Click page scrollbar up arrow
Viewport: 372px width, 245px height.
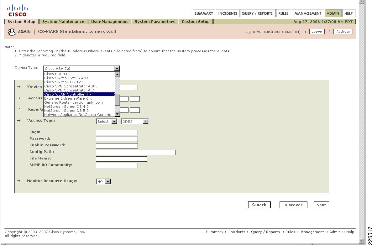tap(361, 2)
